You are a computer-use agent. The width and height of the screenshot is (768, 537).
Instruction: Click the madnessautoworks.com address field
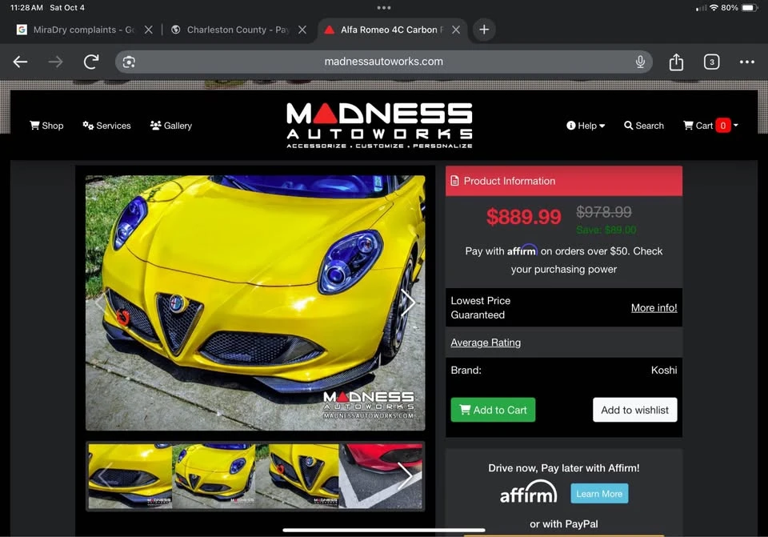click(x=383, y=62)
